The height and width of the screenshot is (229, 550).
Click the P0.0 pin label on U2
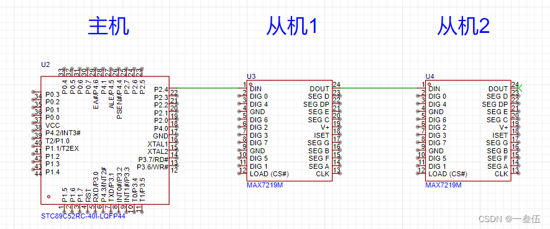tap(53, 118)
